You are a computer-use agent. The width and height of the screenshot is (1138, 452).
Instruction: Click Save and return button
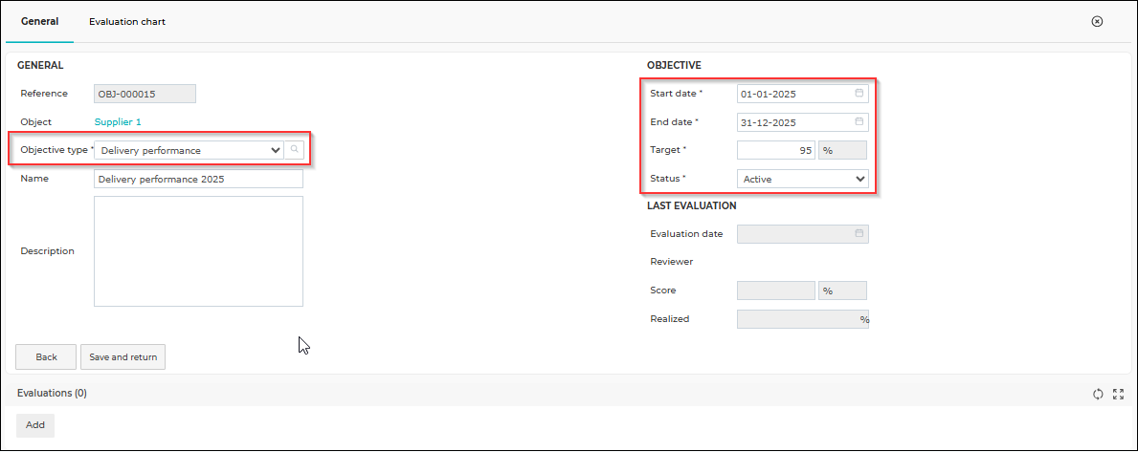click(x=123, y=357)
